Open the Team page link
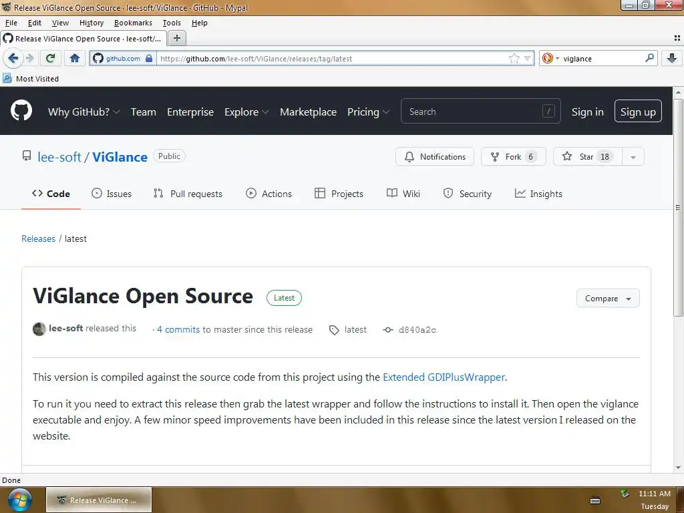 (143, 112)
